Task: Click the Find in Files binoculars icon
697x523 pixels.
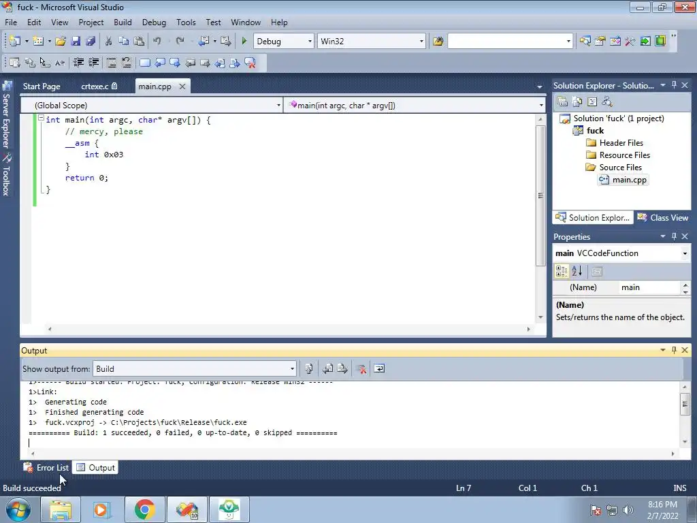Action: 438,42
